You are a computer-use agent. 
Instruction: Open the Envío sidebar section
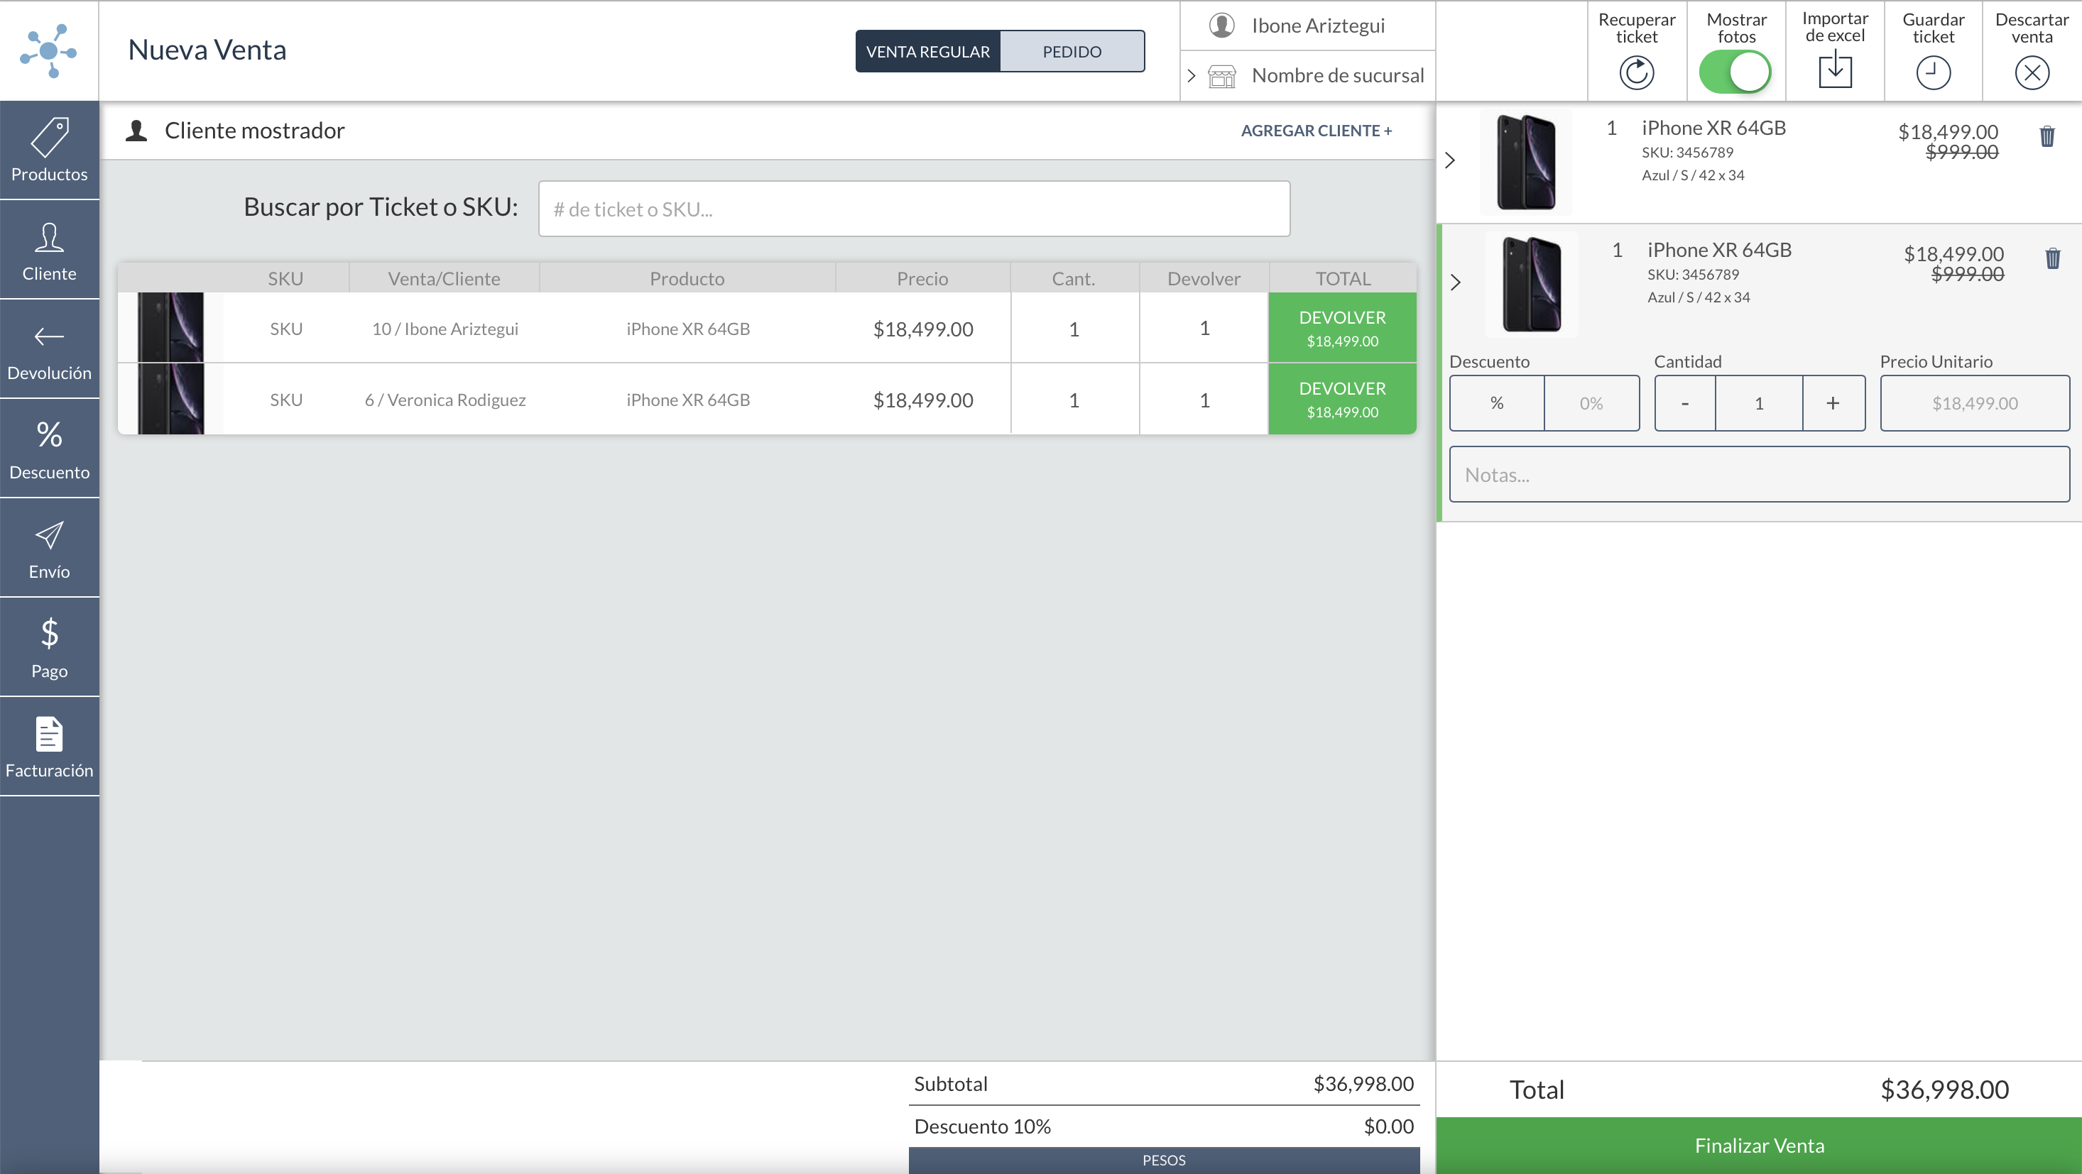coord(49,548)
